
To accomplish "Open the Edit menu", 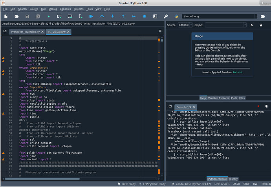I will click(x=13, y=9).
